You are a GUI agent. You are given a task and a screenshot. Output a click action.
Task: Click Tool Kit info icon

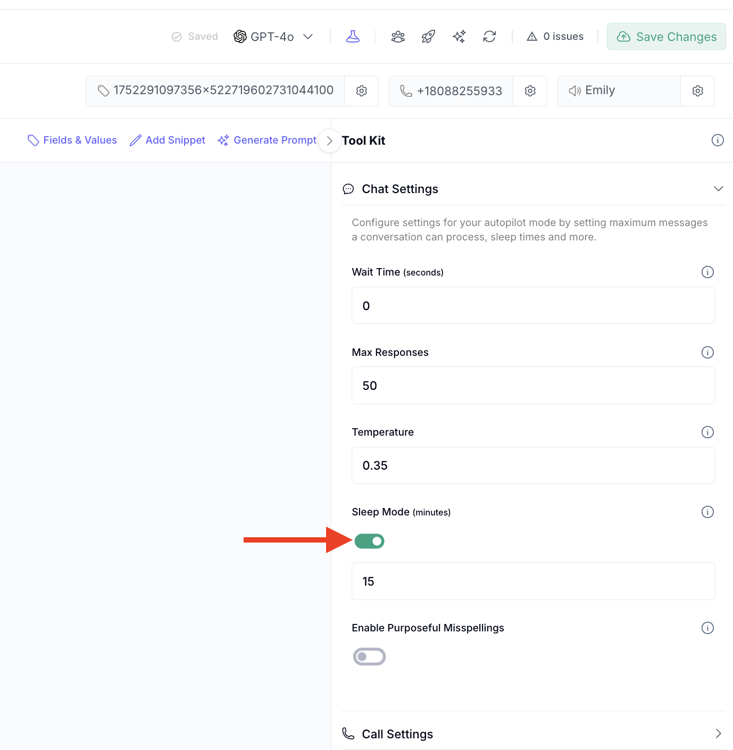[x=718, y=140]
